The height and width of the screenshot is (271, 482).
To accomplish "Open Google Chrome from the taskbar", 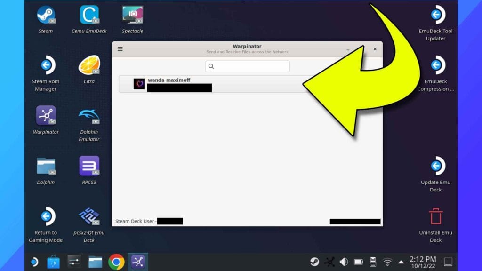I will (x=116, y=262).
